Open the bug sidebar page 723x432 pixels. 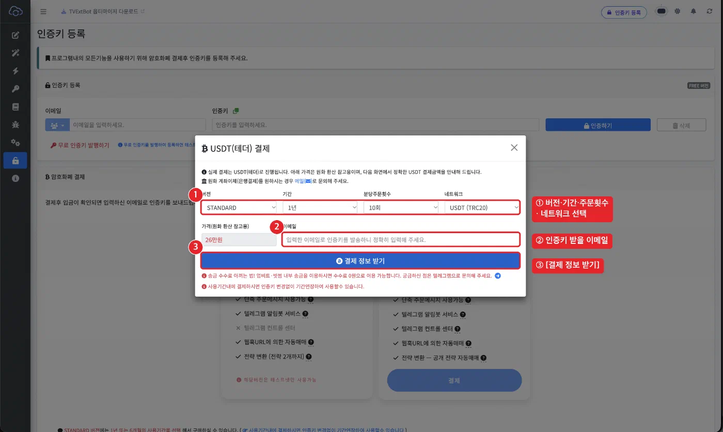[x=15, y=125]
